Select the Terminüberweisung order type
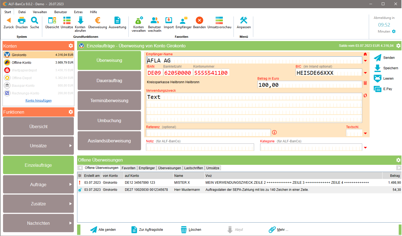The width and height of the screenshot is (402, 236). pos(109,100)
